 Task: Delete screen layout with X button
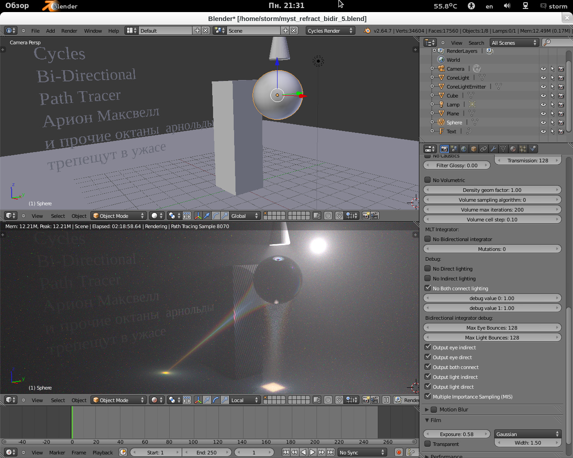pyautogui.click(x=205, y=30)
